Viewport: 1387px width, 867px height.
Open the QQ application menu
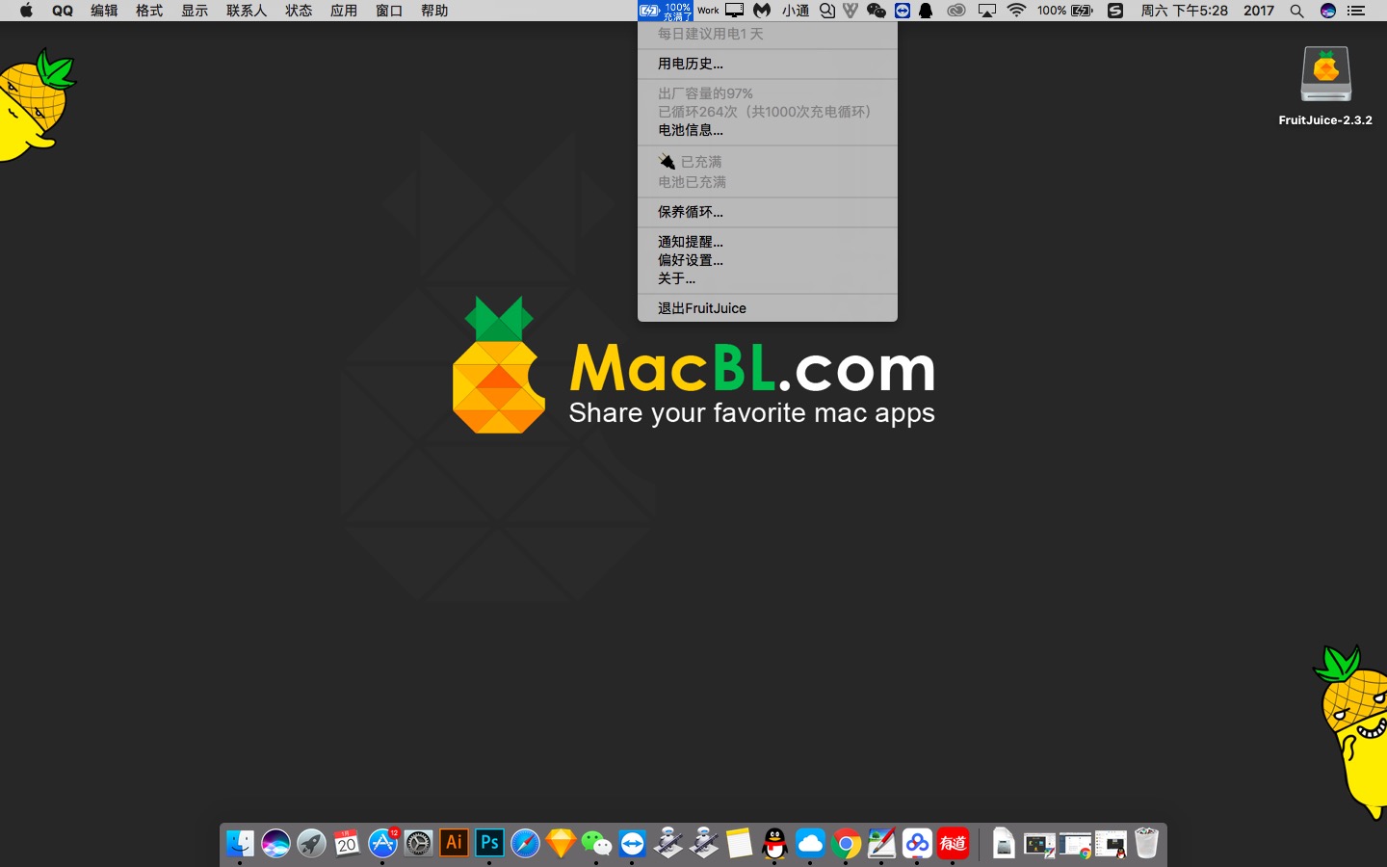click(x=63, y=11)
